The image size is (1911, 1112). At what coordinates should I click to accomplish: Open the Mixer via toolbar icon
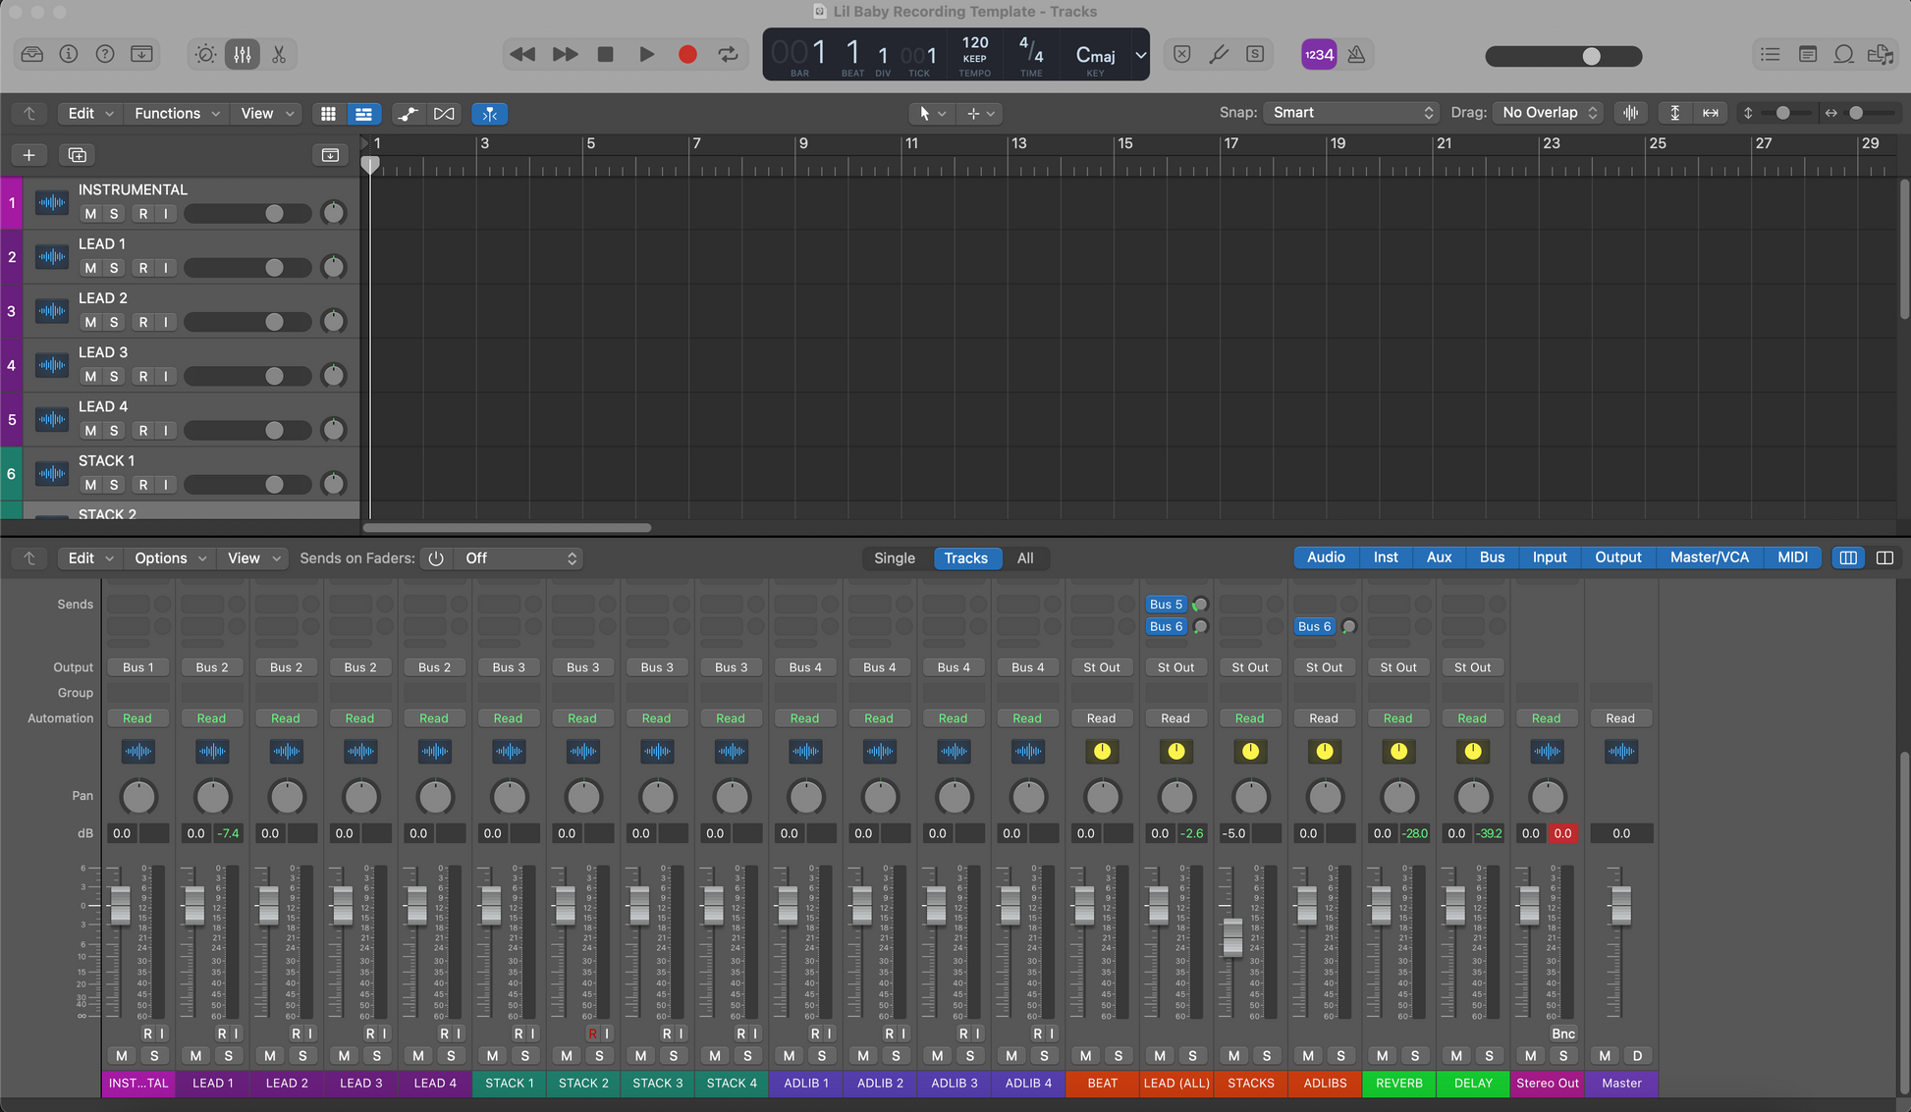coord(243,55)
